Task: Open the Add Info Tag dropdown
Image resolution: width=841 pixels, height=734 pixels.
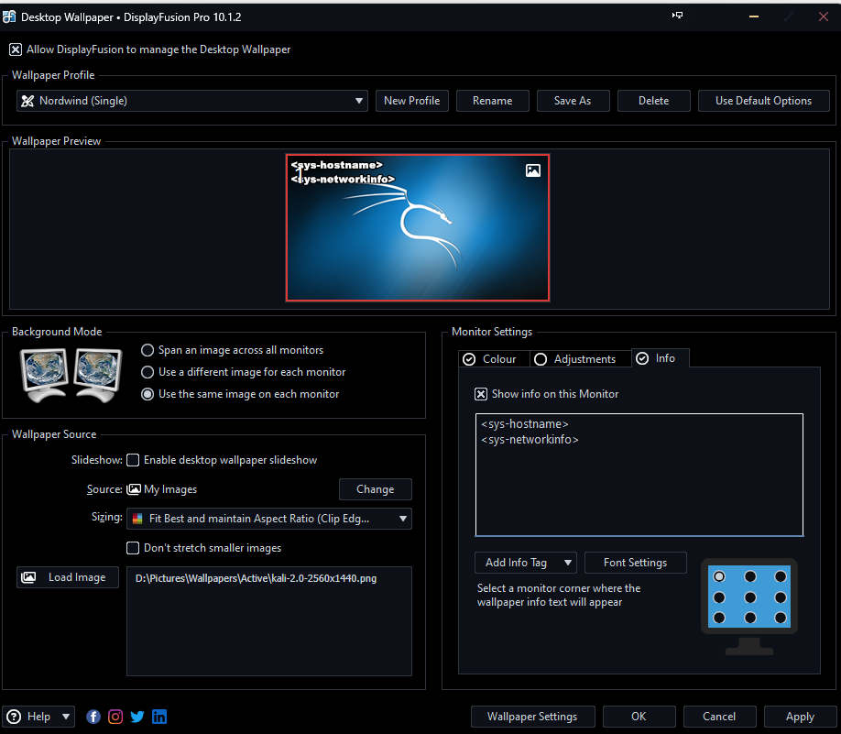Action: tap(525, 563)
